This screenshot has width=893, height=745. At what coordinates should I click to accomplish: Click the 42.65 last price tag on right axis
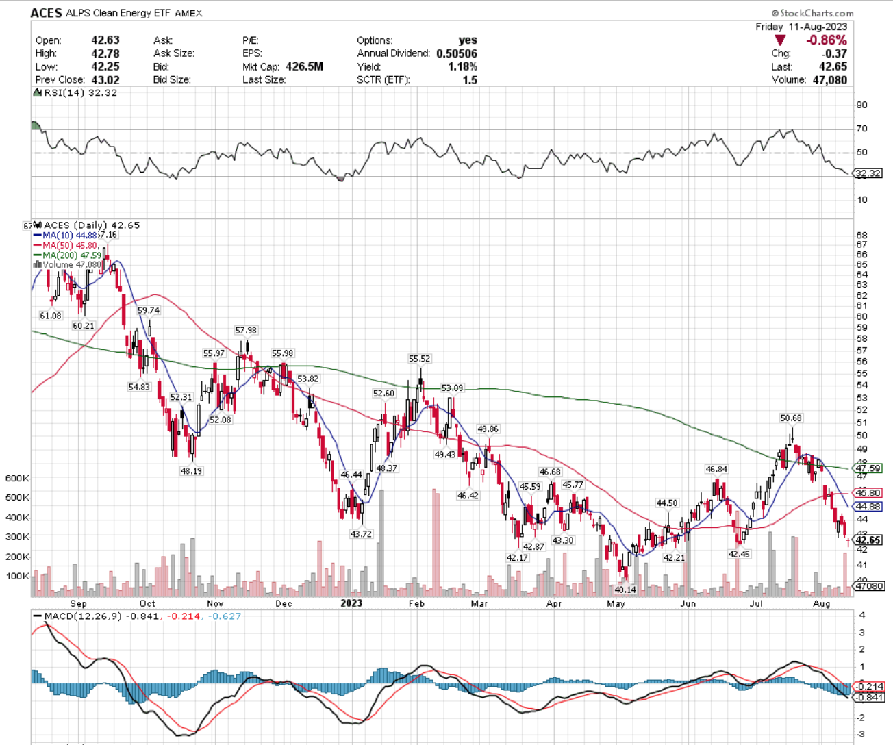click(868, 540)
